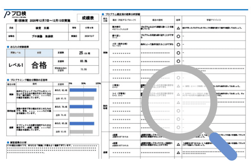Click the large 合格 result text
Image resolution: width=251 pixels, height=163 pixels.
(39, 65)
